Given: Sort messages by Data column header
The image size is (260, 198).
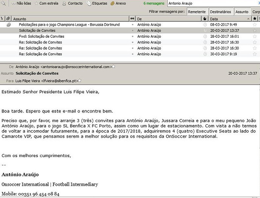Looking at the screenshot, I should tap(230, 19).
